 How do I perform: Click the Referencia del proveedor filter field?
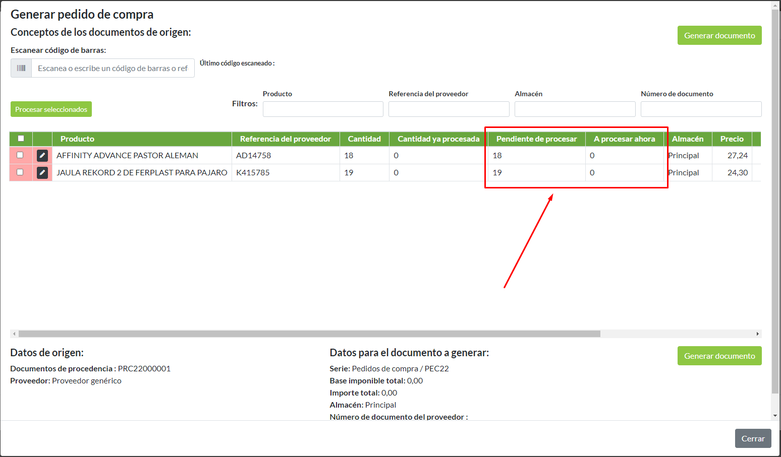(449, 109)
